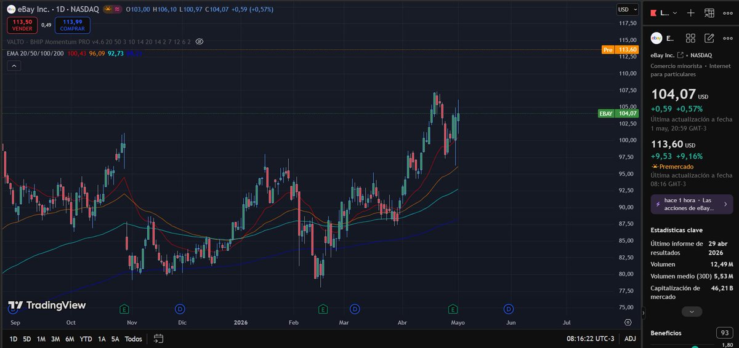Click the red VENDER 113,50 button
Image resolution: width=739 pixels, height=348 pixels.
coord(22,25)
